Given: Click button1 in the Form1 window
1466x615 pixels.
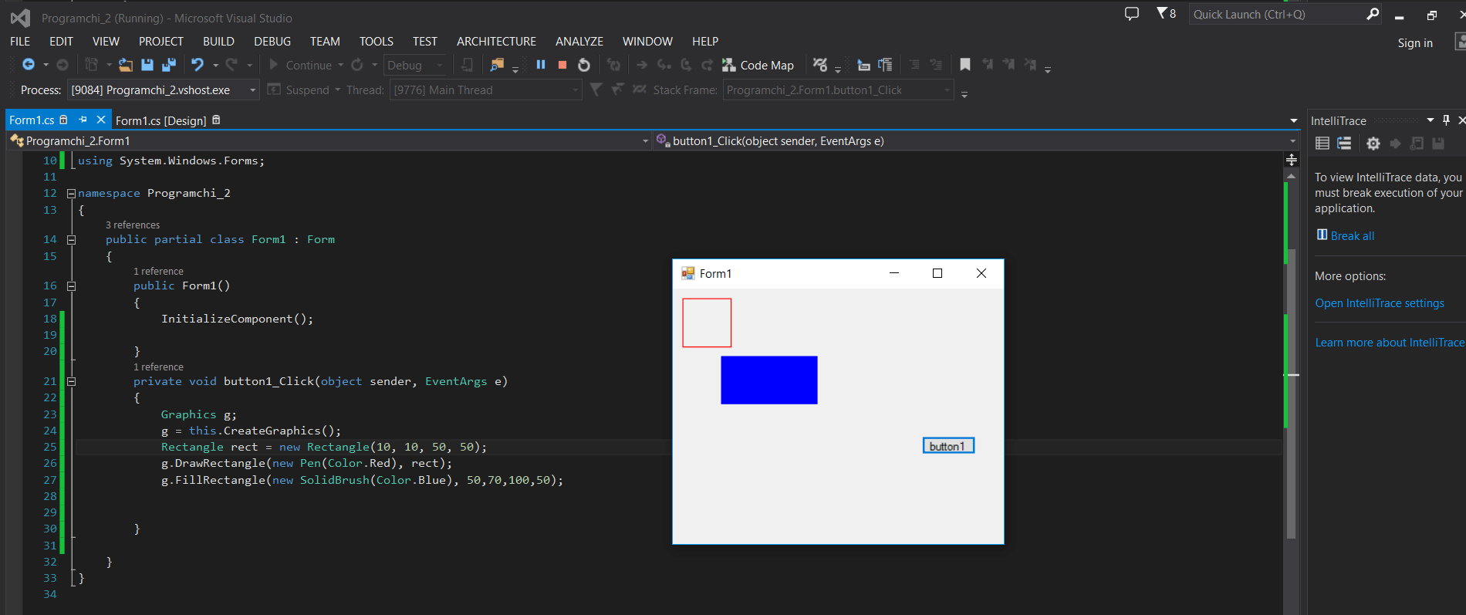Looking at the screenshot, I should point(948,446).
